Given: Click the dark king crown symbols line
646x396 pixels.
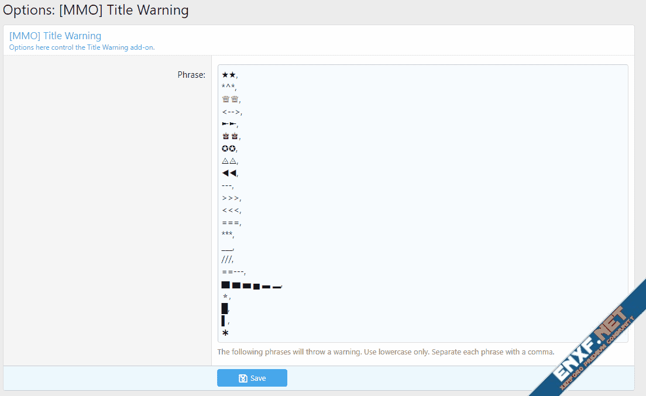Looking at the screenshot, I should (x=231, y=136).
